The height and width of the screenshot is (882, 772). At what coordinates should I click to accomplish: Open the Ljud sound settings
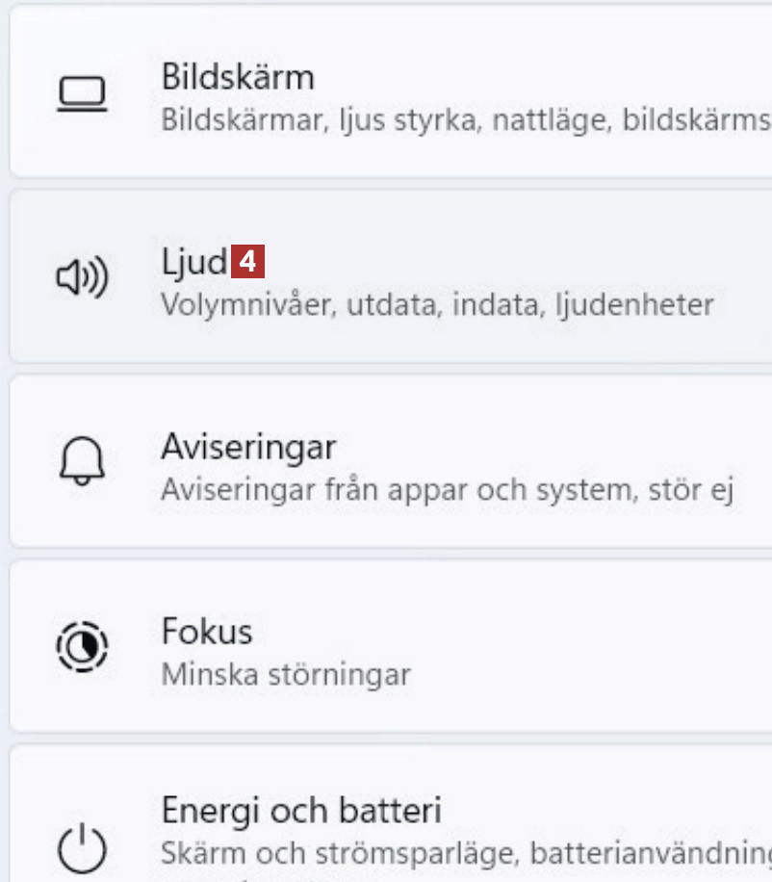194,261
